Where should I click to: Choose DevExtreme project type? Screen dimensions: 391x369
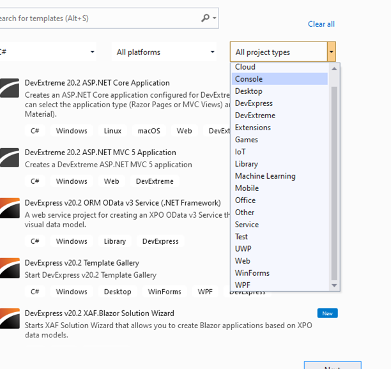[280, 116]
